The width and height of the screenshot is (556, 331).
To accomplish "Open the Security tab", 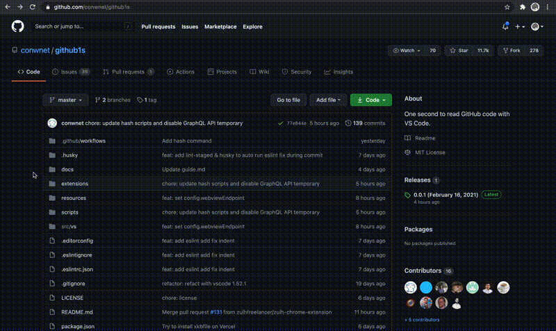I will pos(297,72).
